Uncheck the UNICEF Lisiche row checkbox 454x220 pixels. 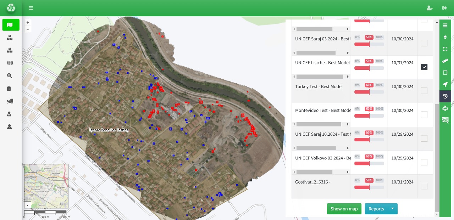(424, 67)
